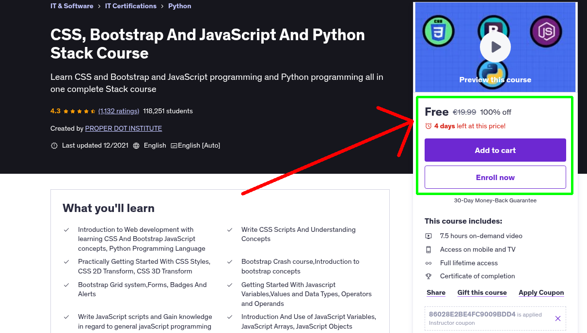Click Apply Coupon

(x=541, y=293)
